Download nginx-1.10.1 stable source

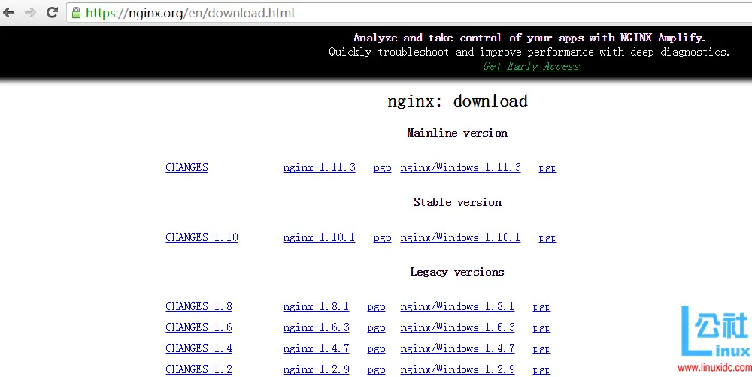319,237
